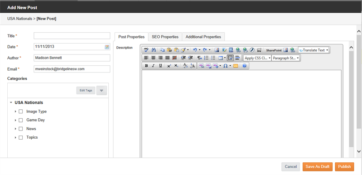Cancel the new post
This screenshot has height=175, width=362.
[x=291, y=167]
